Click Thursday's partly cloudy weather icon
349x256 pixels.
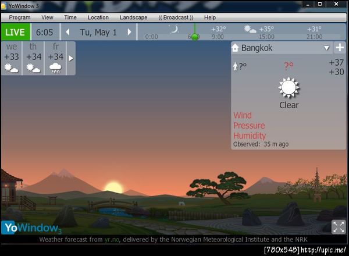(x=33, y=68)
